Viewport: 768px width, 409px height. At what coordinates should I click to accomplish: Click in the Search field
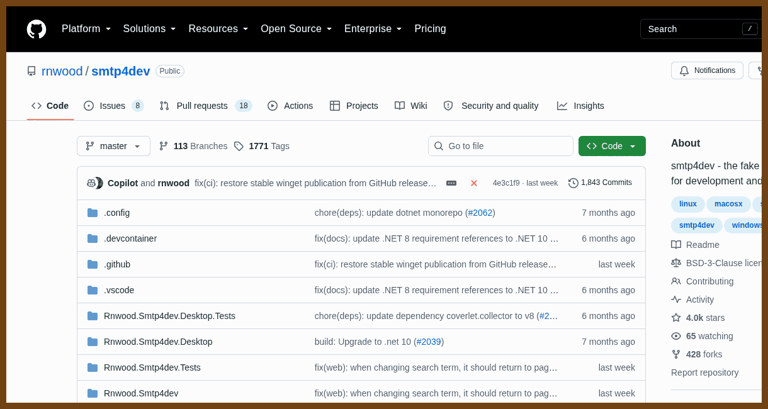click(701, 29)
